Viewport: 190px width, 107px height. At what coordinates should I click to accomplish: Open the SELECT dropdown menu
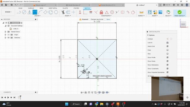(x=168, y=16)
